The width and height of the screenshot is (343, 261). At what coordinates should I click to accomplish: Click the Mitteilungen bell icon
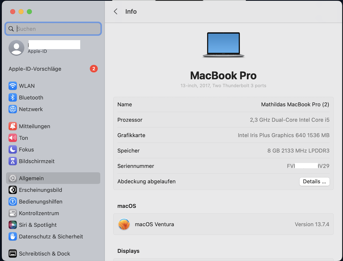pyautogui.click(x=13, y=126)
